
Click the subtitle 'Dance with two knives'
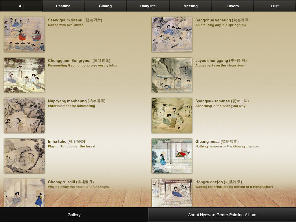point(66,25)
